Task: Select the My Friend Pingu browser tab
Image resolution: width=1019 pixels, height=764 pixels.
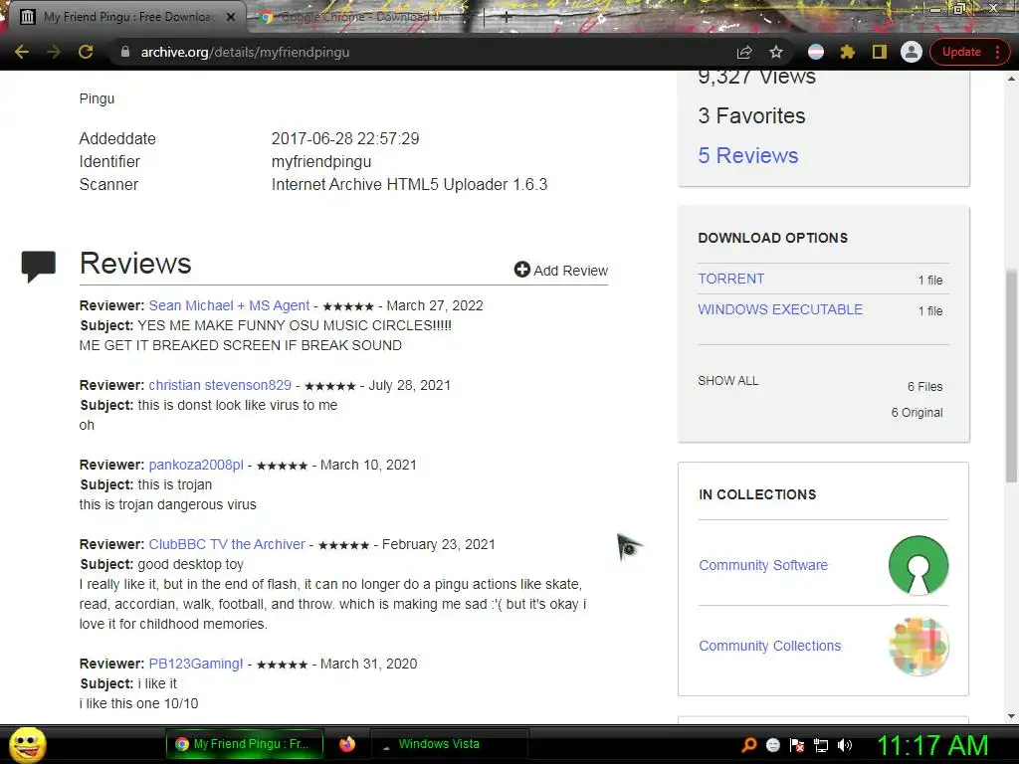Action: [x=126, y=17]
